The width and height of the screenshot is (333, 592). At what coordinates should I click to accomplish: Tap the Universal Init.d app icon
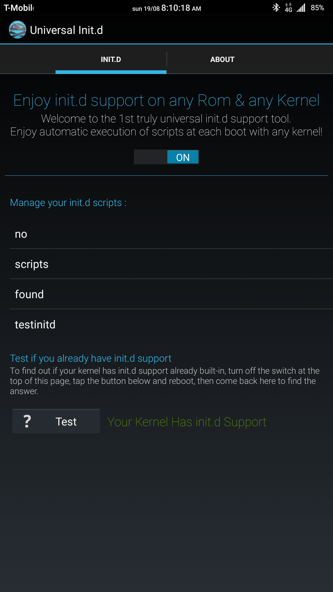(18, 30)
